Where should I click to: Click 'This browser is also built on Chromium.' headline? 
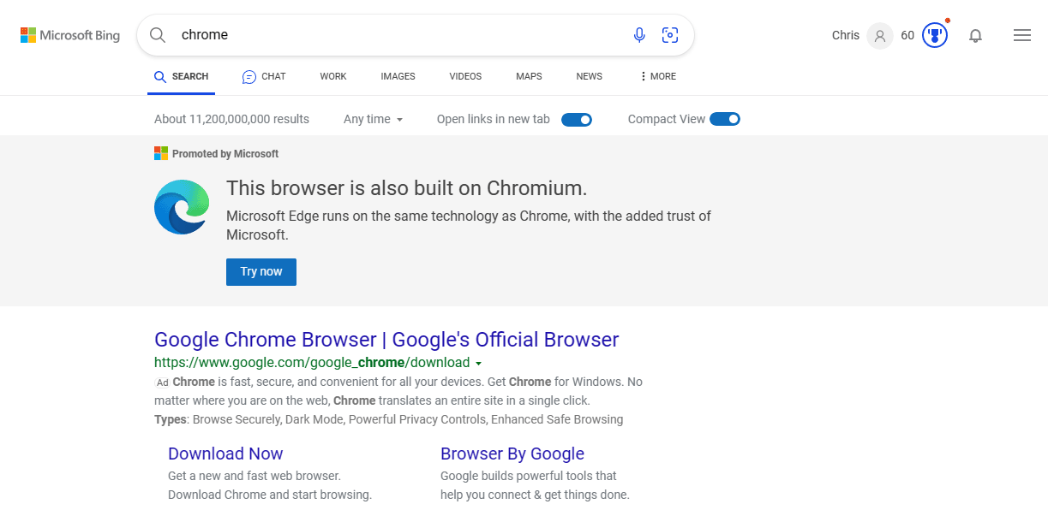(407, 188)
